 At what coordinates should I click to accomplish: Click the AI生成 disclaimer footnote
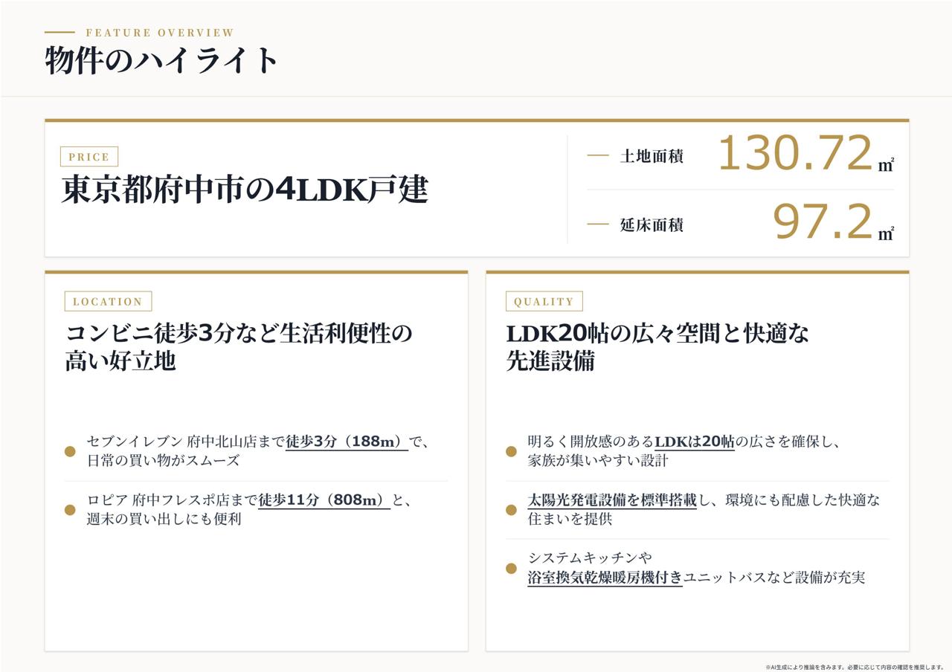(855, 667)
